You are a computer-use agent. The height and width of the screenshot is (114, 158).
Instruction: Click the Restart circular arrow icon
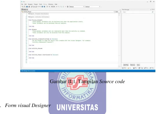point(68,7)
